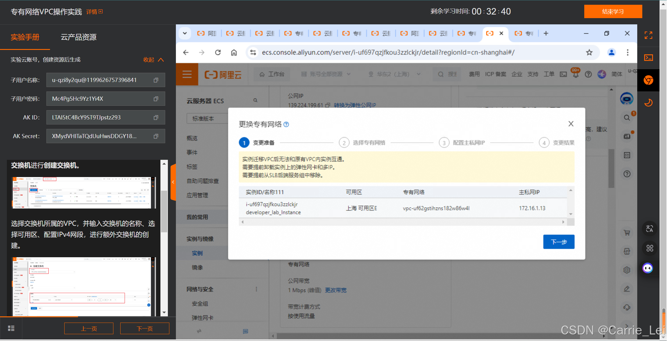Go to 上一页 of the manual
Viewport: 667px width, 341px height.
pyautogui.click(x=89, y=329)
